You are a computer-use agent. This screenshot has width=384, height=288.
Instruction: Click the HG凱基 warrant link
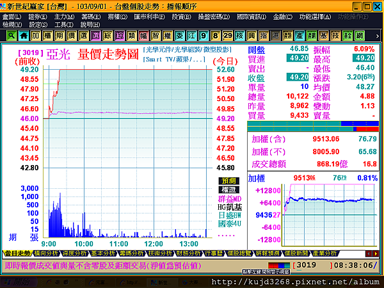pos(230,207)
